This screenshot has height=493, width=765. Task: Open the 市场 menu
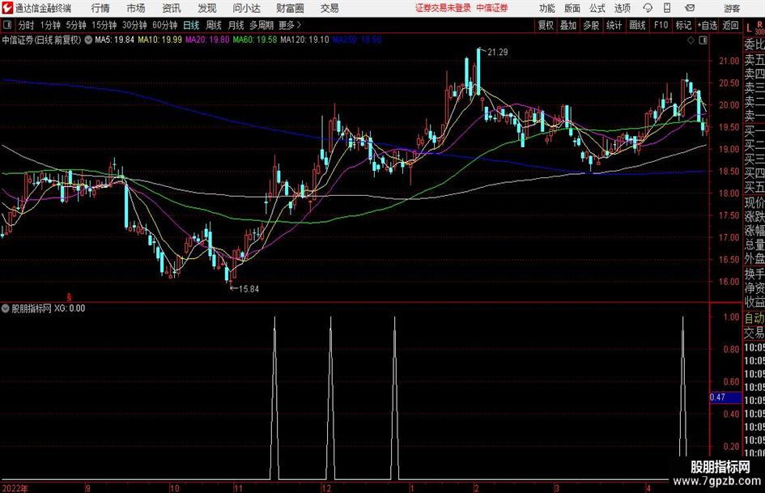(136, 8)
